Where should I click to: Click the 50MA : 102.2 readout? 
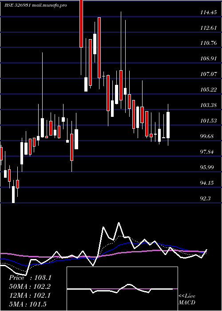point(30,287)
